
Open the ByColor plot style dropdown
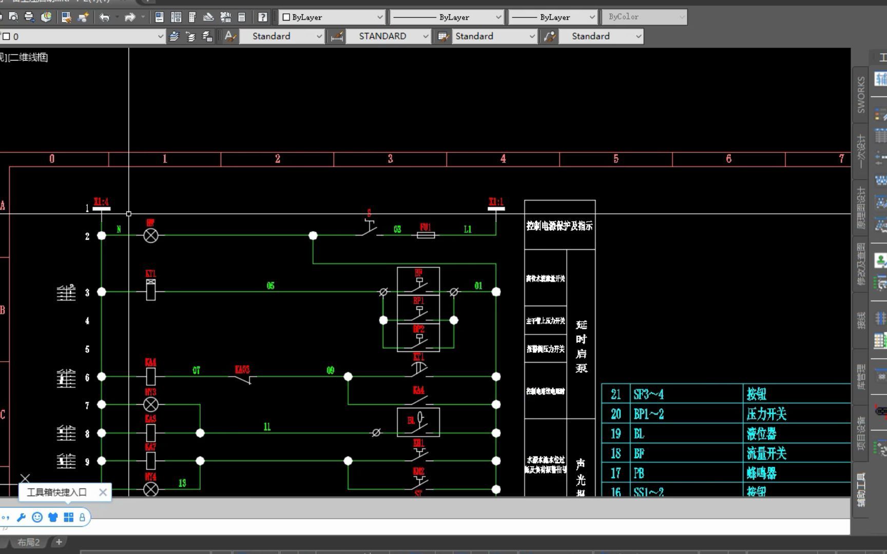644,17
